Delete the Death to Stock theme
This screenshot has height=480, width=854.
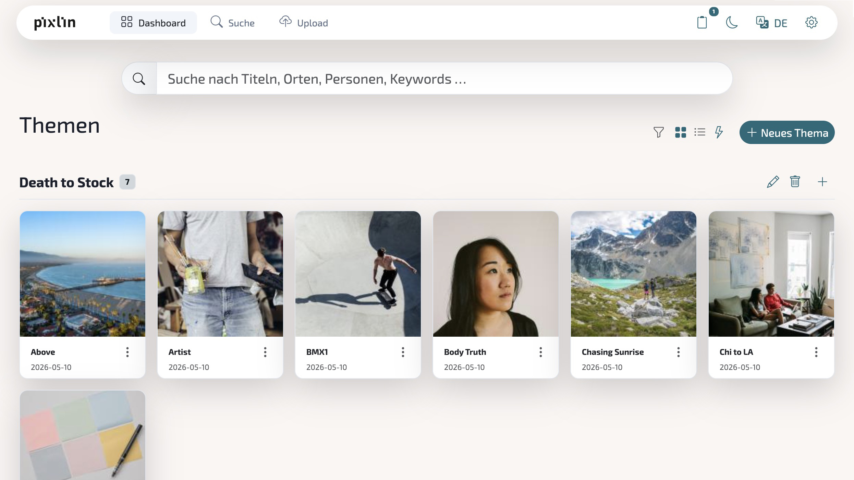pos(795,182)
